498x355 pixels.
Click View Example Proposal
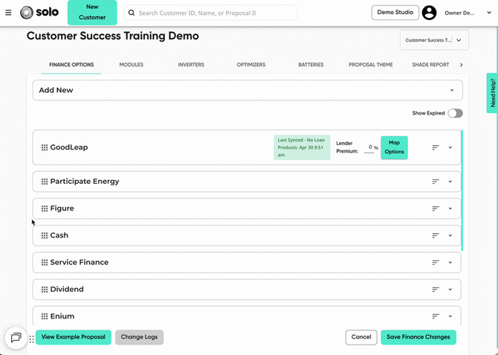coord(74,337)
